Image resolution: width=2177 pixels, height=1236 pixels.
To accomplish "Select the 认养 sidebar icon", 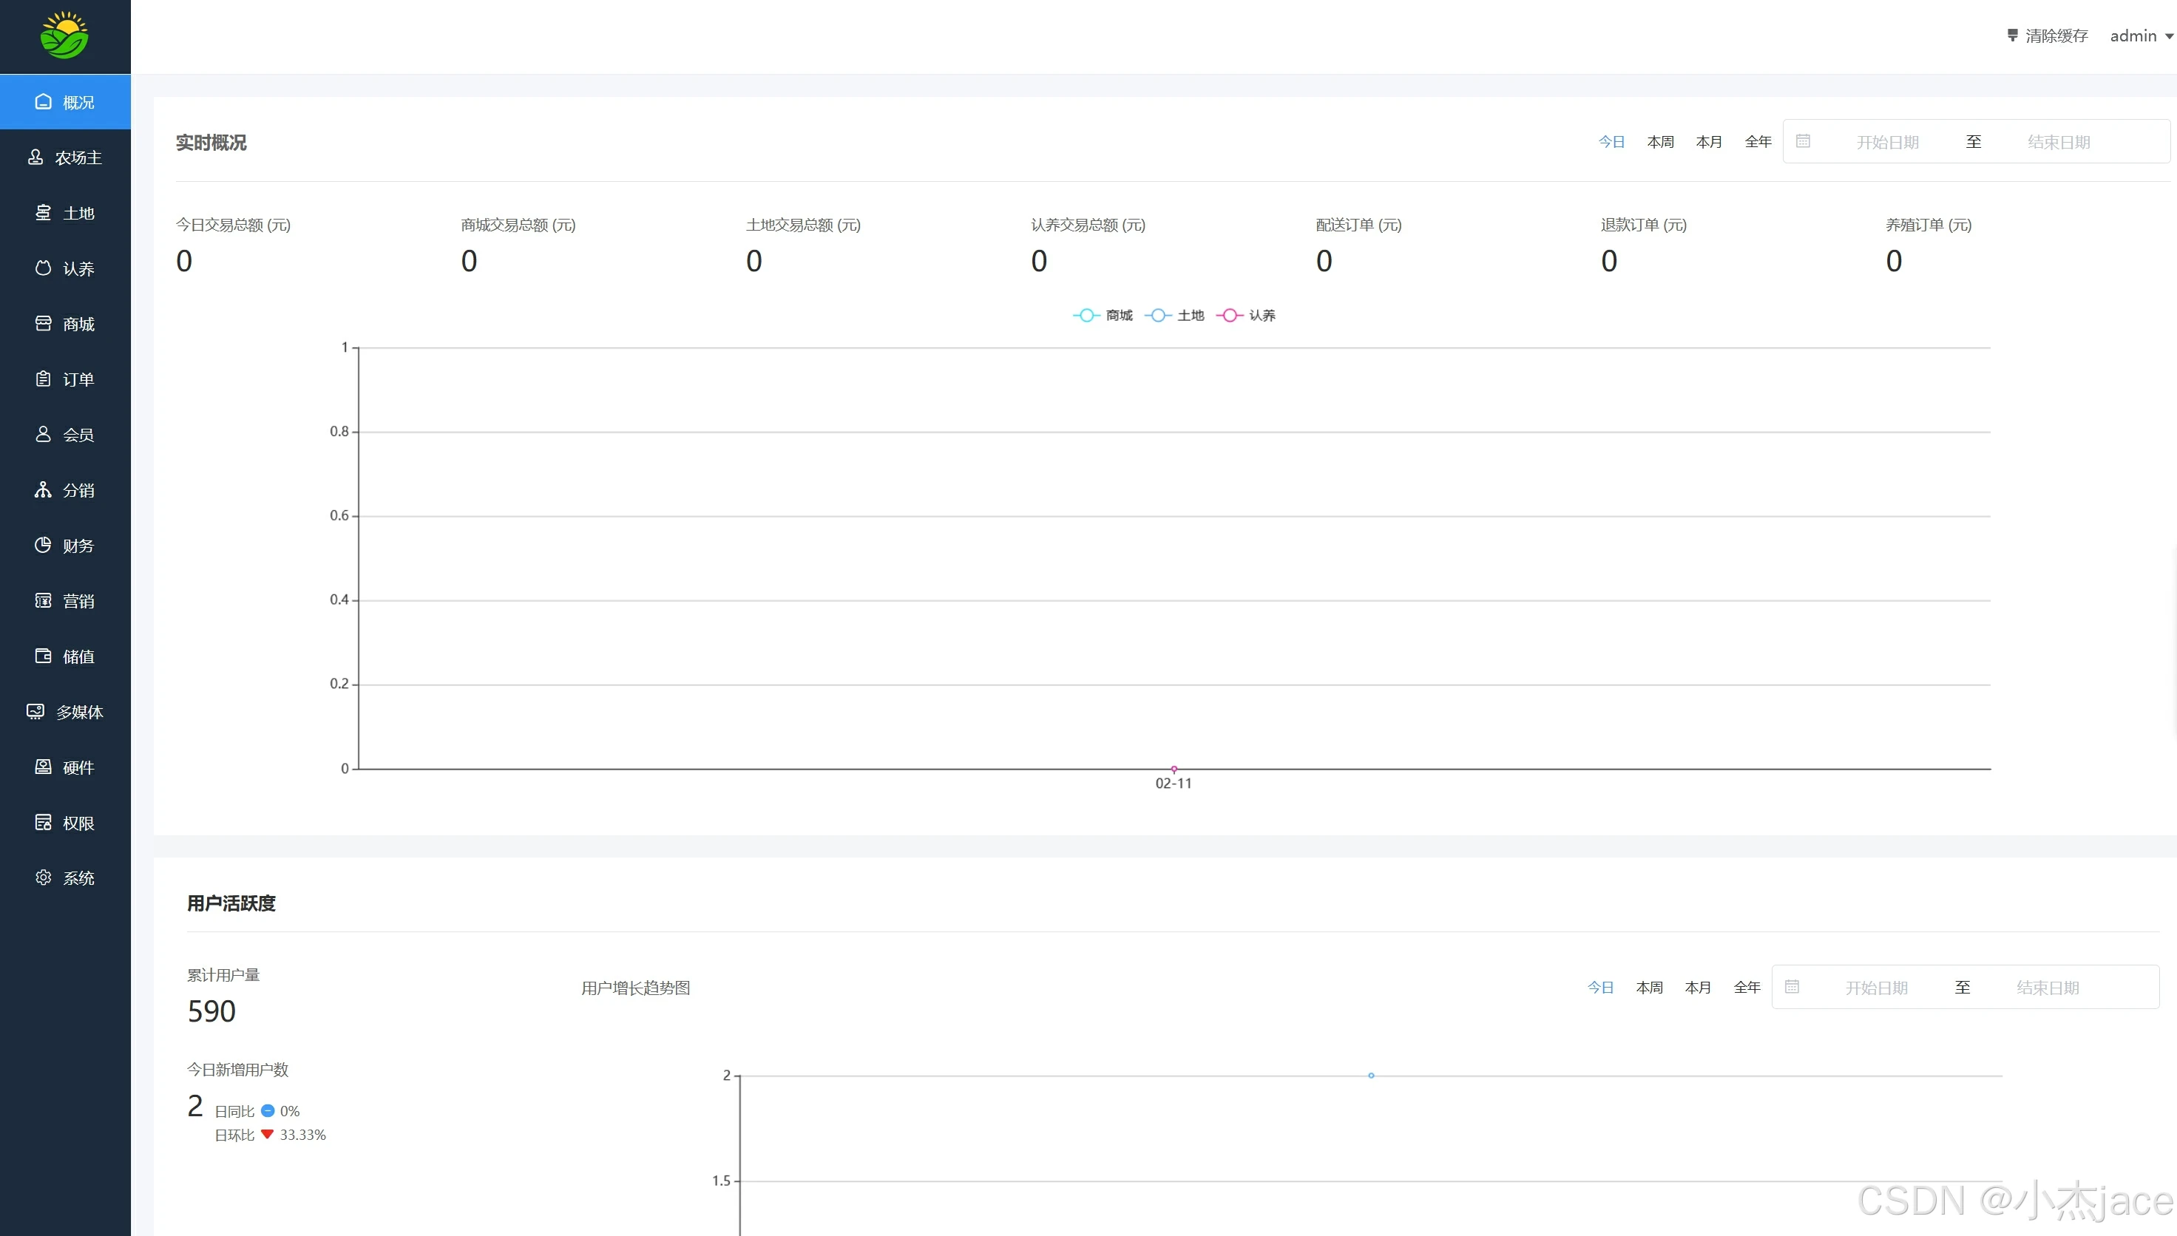I will (x=44, y=268).
